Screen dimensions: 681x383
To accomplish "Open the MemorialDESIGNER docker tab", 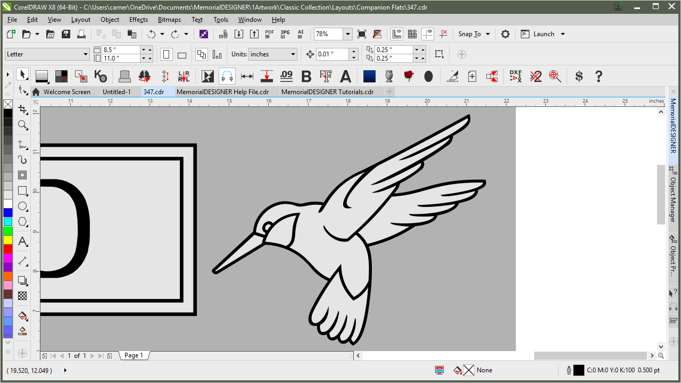I will click(672, 125).
